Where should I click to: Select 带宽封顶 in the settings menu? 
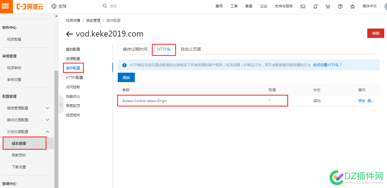(73, 106)
